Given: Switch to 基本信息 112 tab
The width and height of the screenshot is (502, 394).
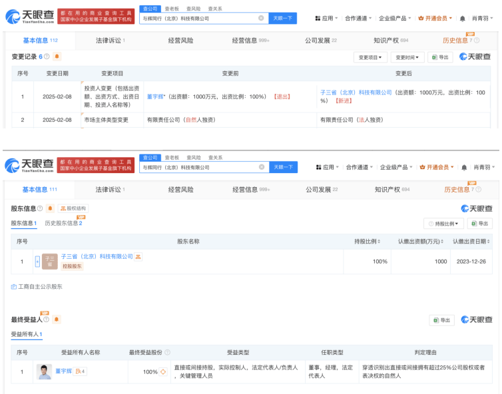Looking at the screenshot, I should coord(41,41).
